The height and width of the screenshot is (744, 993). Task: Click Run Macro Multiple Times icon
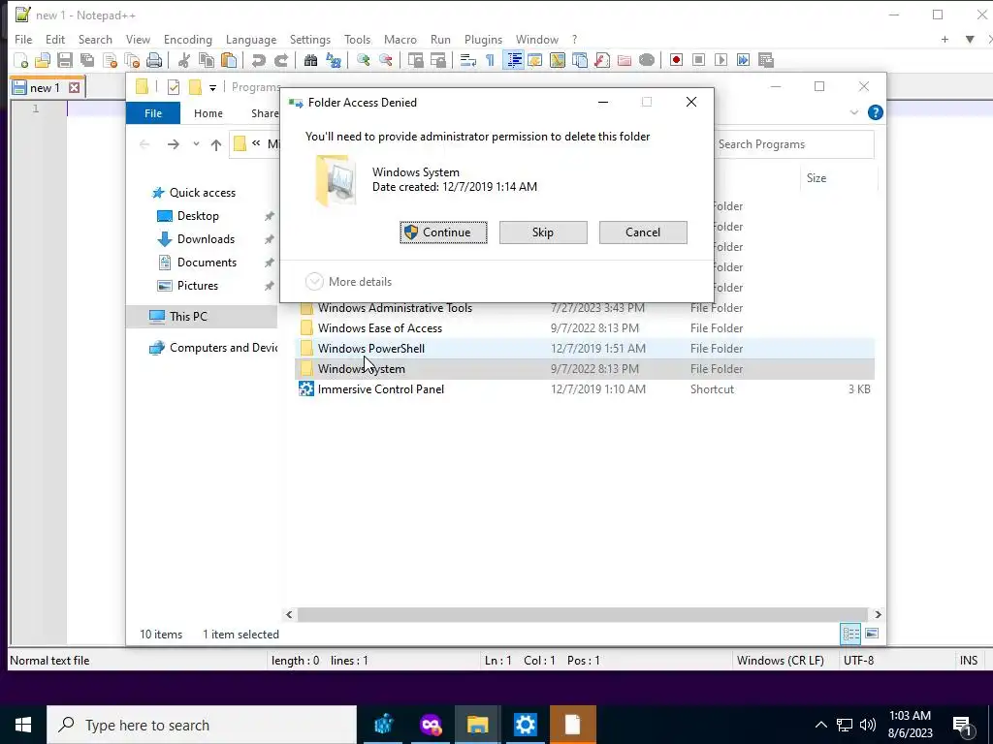click(743, 60)
